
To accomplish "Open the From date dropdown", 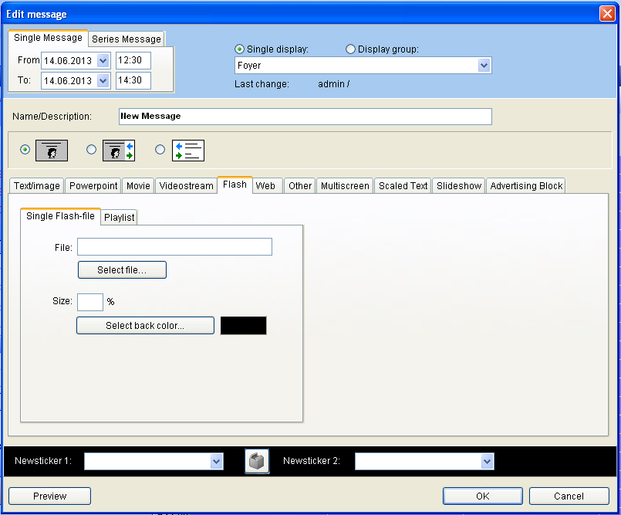I will tap(103, 60).
